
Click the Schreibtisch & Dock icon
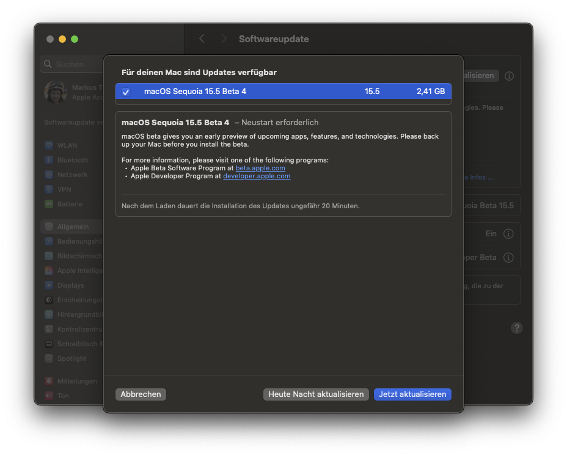[x=49, y=344]
